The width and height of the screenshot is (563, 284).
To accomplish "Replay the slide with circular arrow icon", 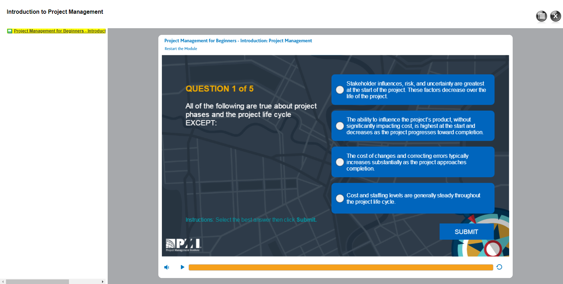I will pos(499,267).
